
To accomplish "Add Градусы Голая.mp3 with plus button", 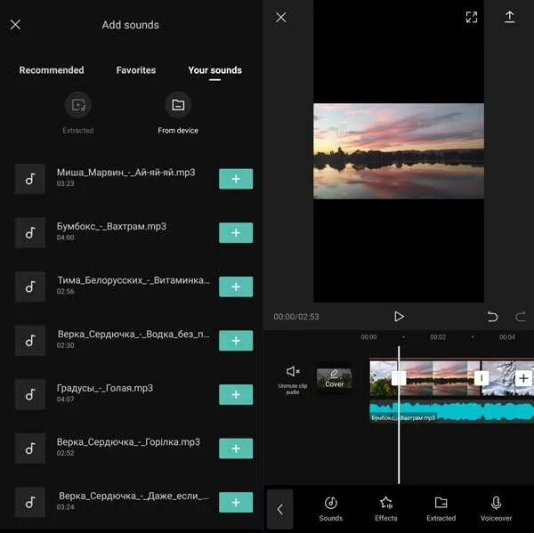I will coord(236,394).
